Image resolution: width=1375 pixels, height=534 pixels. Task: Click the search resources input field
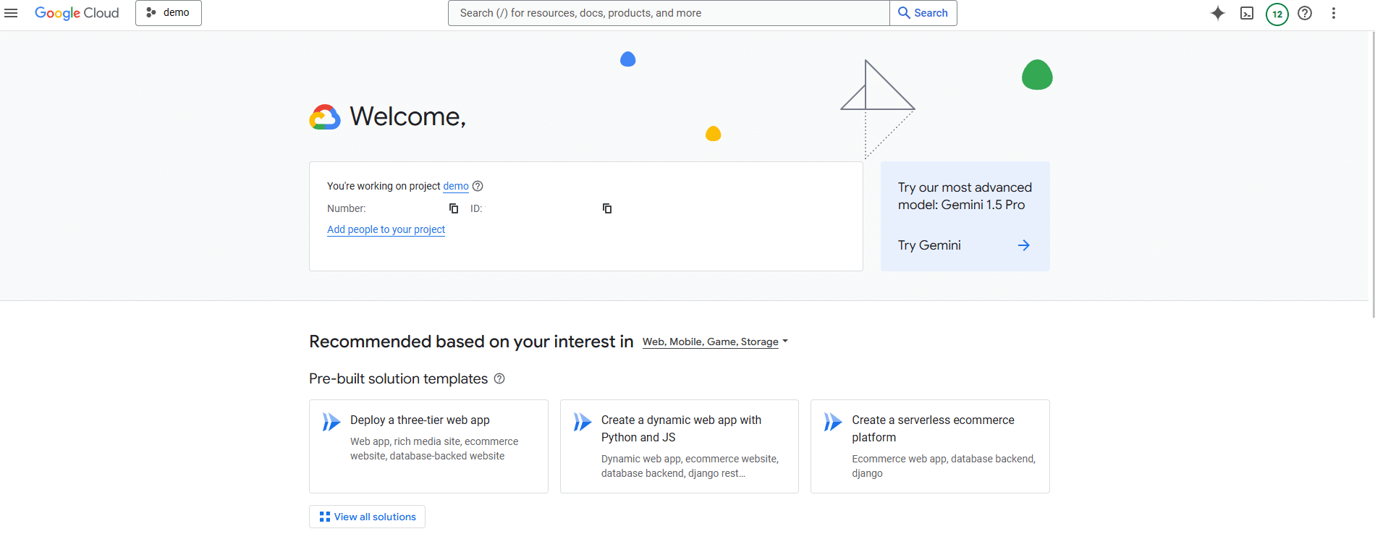click(x=669, y=13)
